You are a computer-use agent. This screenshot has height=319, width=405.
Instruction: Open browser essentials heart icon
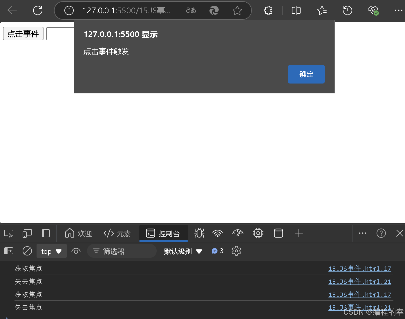point(373,11)
